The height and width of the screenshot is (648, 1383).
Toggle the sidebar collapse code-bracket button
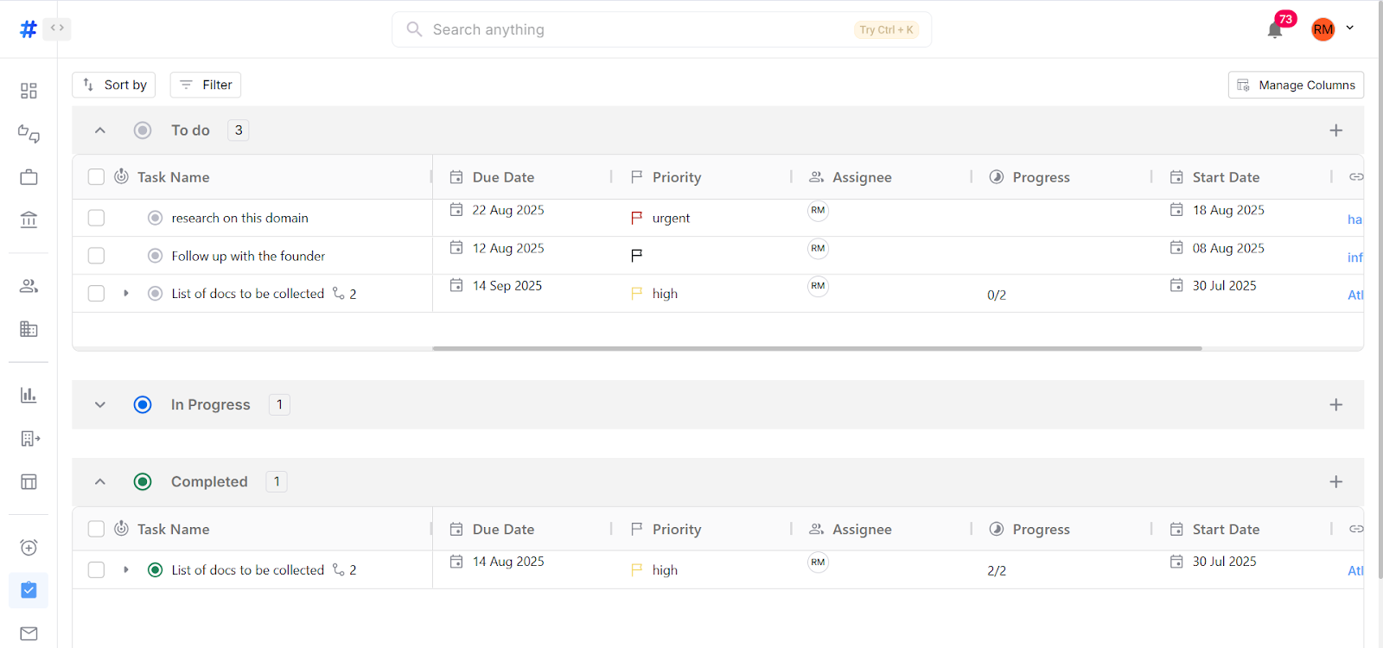point(57,29)
